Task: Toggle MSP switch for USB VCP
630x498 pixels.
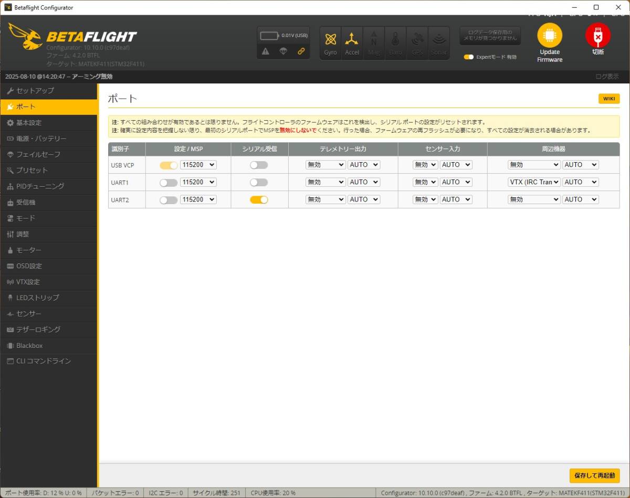Action: [x=169, y=165]
